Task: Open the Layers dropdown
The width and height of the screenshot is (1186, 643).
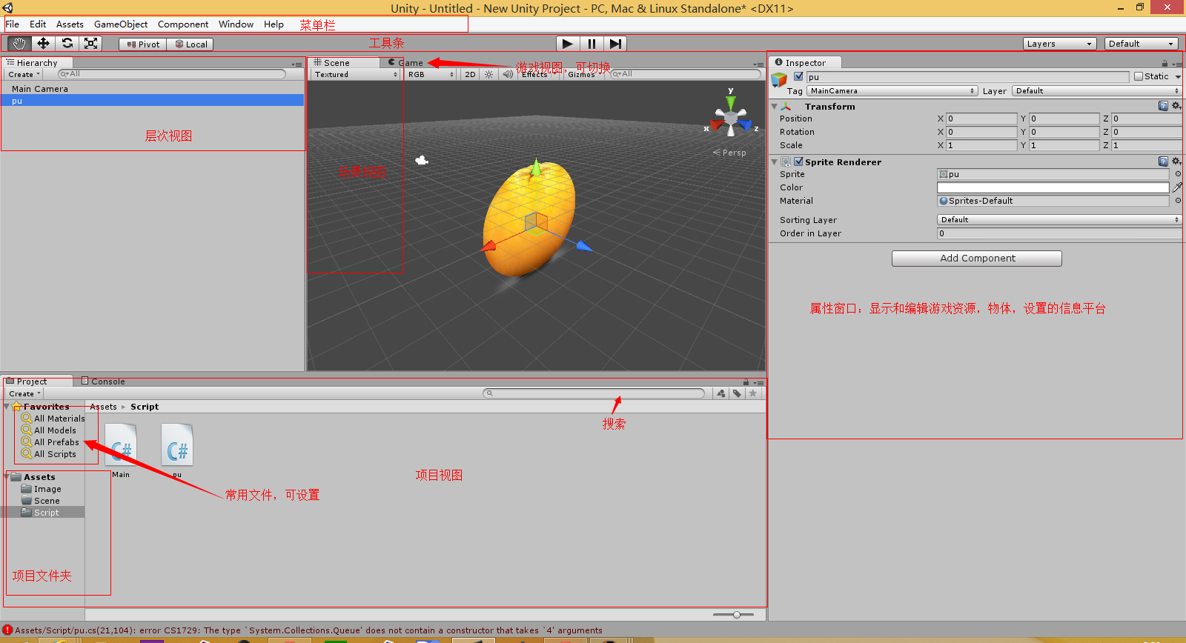Action: click(x=1060, y=44)
